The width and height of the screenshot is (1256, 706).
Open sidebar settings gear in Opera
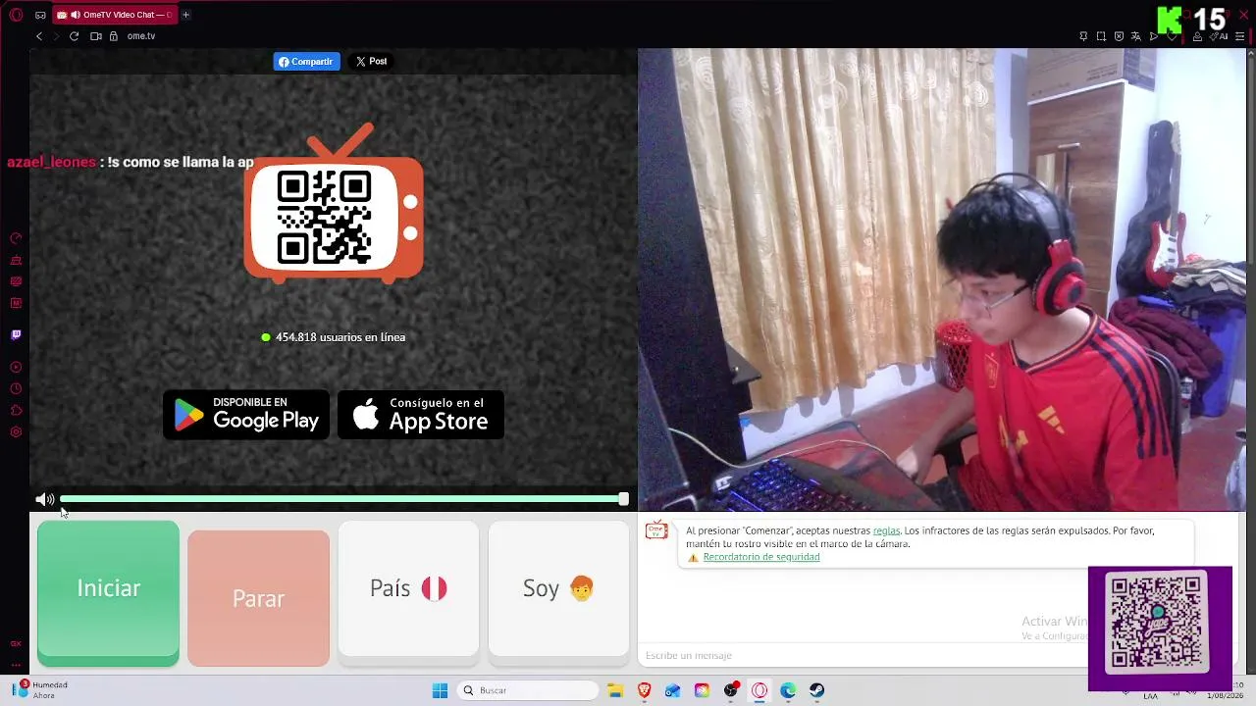(x=16, y=432)
